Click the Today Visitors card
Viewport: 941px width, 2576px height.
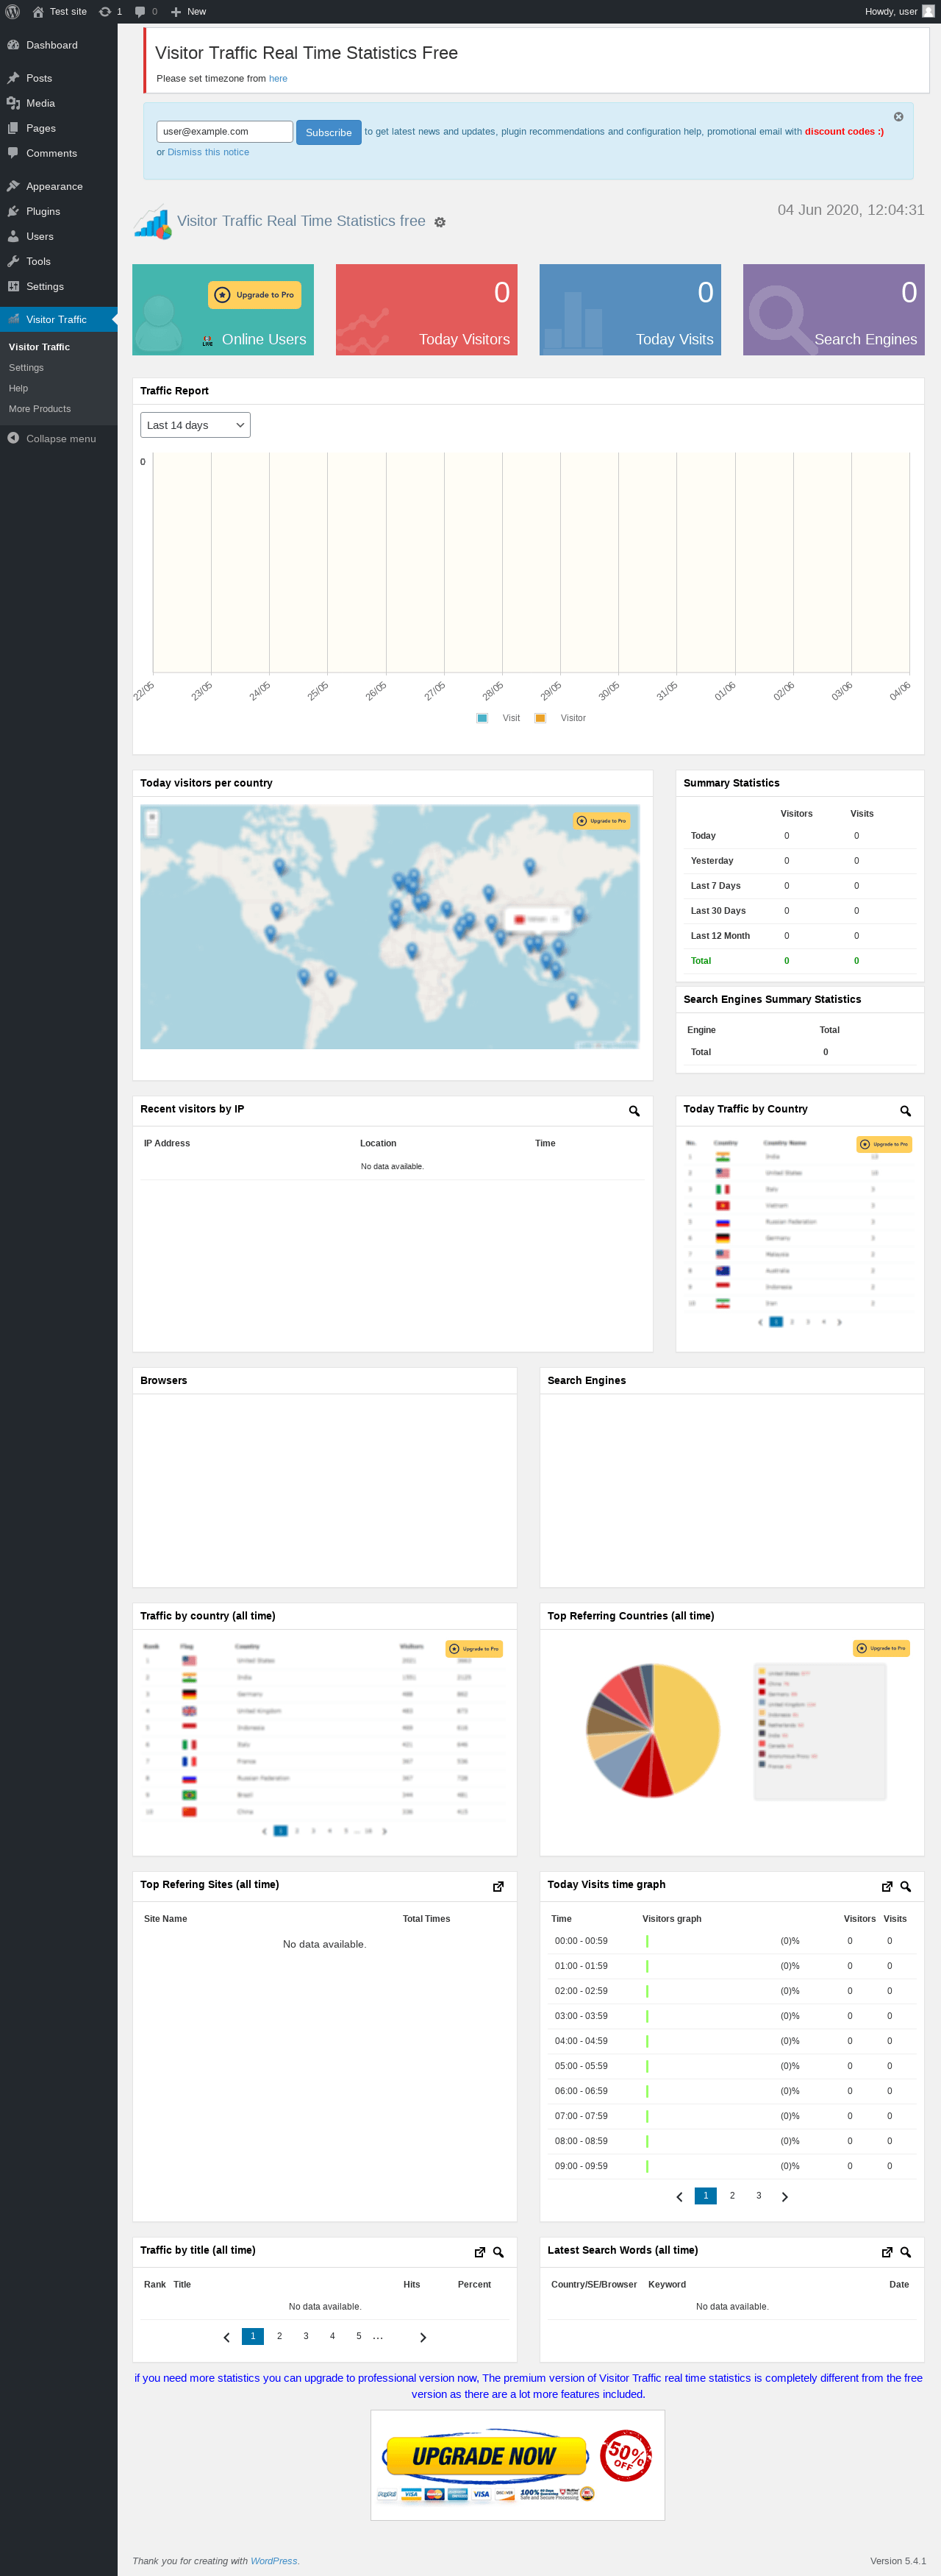pos(426,309)
